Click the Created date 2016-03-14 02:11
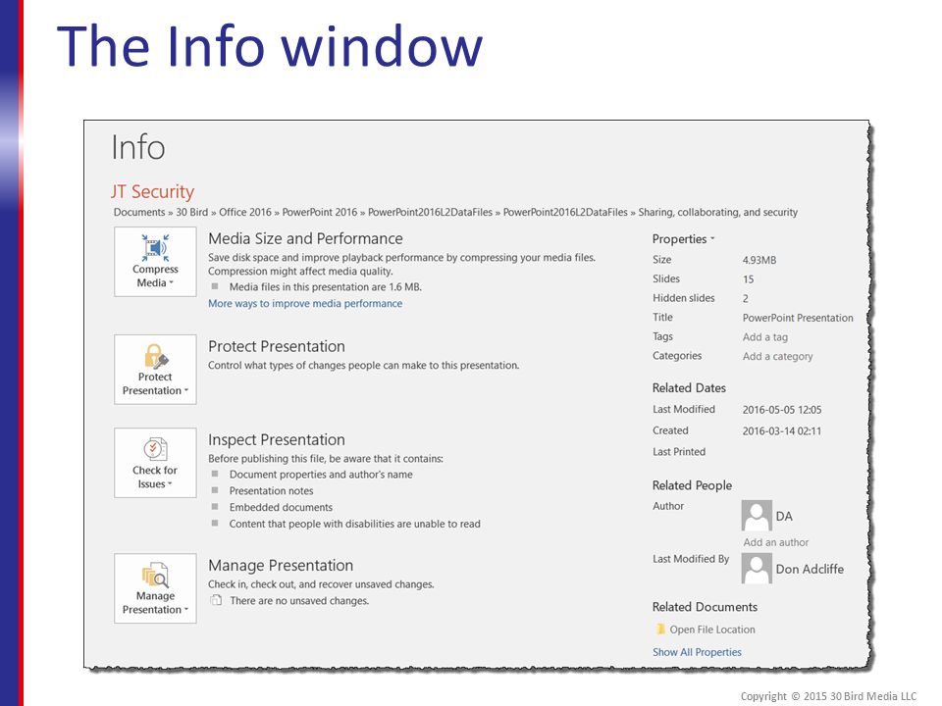Viewport: 942px width, 706px height. [782, 430]
